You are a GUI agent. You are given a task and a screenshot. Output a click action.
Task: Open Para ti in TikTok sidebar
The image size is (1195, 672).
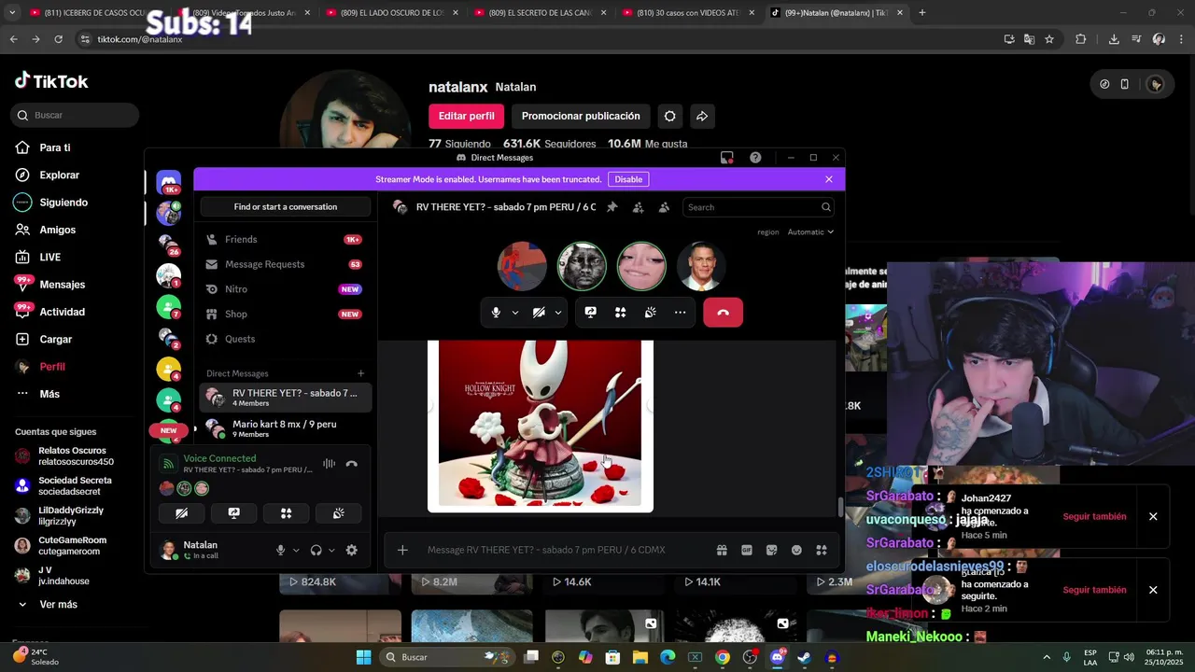[x=55, y=147]
